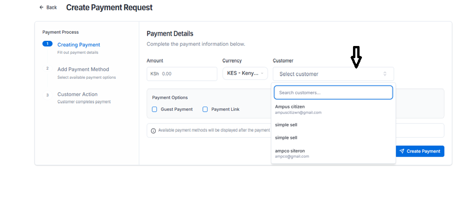Click the step 2 number indicator
The height and width of the screenshot is (207, 468).
tap(47, 68)
